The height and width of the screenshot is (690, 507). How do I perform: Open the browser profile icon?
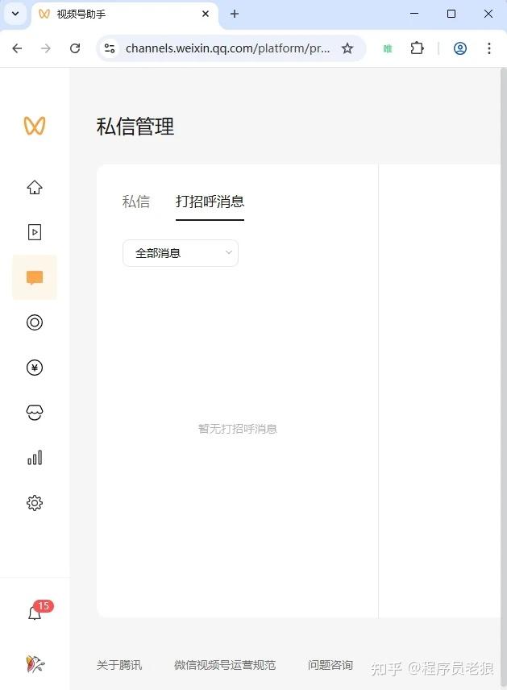click(460, 48)
